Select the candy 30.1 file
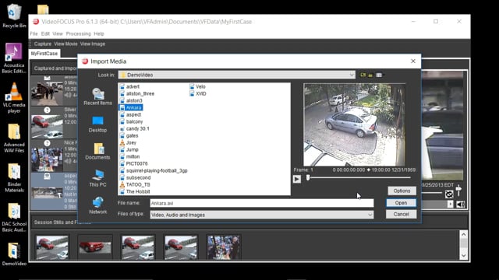The width and height of the screenshot is (499, 280). click(134, 128)
